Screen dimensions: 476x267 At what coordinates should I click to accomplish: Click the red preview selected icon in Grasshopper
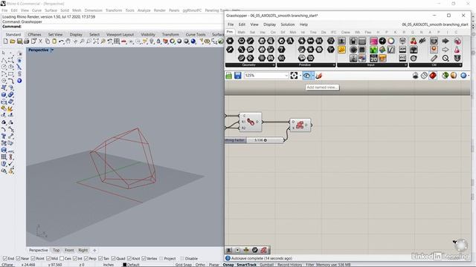(433, 76)
